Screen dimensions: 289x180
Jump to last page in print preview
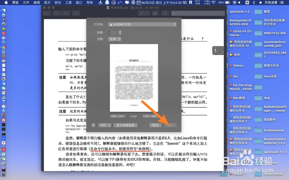(x=154, y=116)
